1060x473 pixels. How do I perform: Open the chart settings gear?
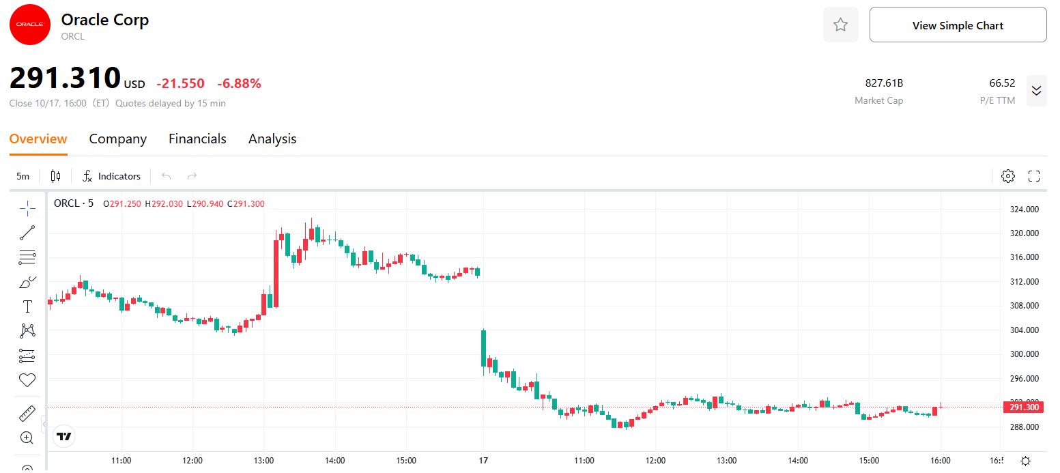(x=1008, y=175)
